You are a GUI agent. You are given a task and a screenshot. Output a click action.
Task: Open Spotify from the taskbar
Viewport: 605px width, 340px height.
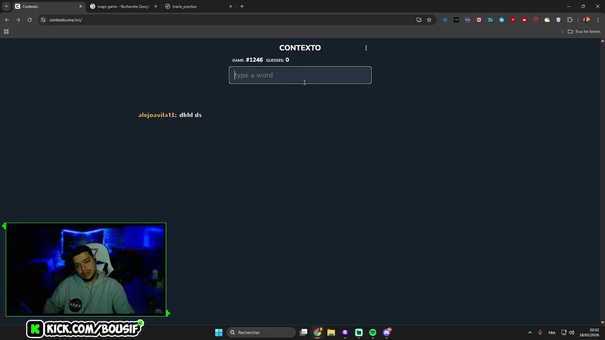coord(372,332)
